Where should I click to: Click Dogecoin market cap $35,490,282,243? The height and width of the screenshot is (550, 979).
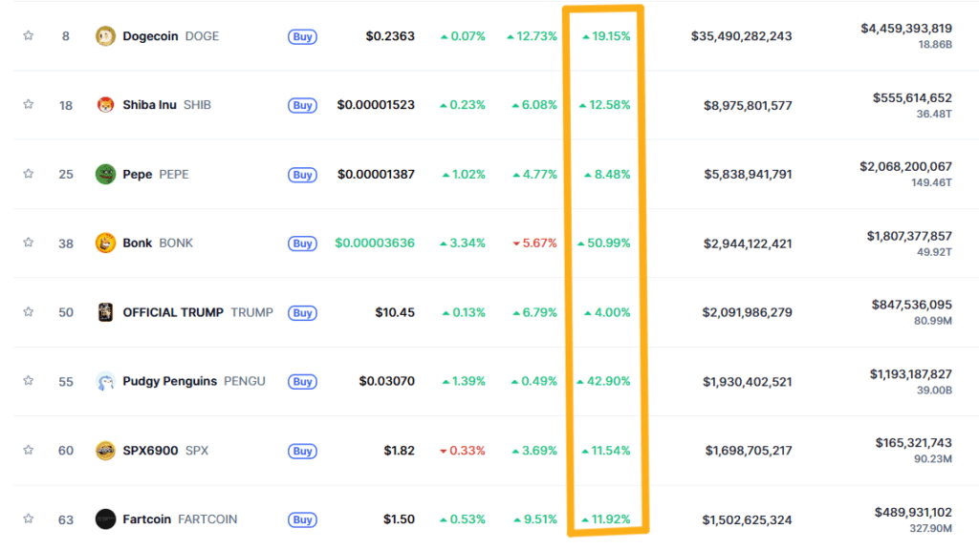741,36
